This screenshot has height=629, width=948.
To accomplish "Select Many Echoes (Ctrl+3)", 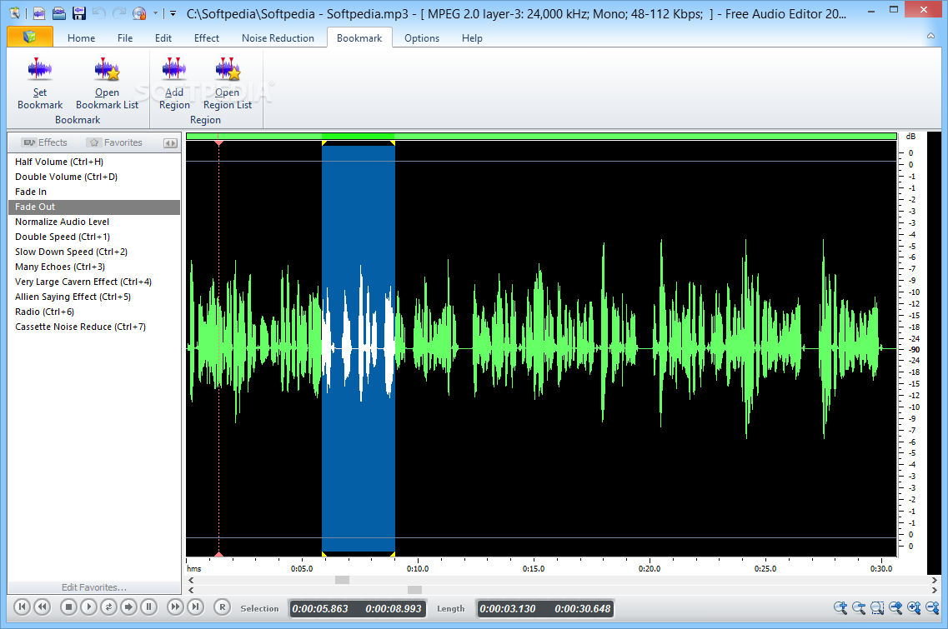I will click(x=94, y=267).
